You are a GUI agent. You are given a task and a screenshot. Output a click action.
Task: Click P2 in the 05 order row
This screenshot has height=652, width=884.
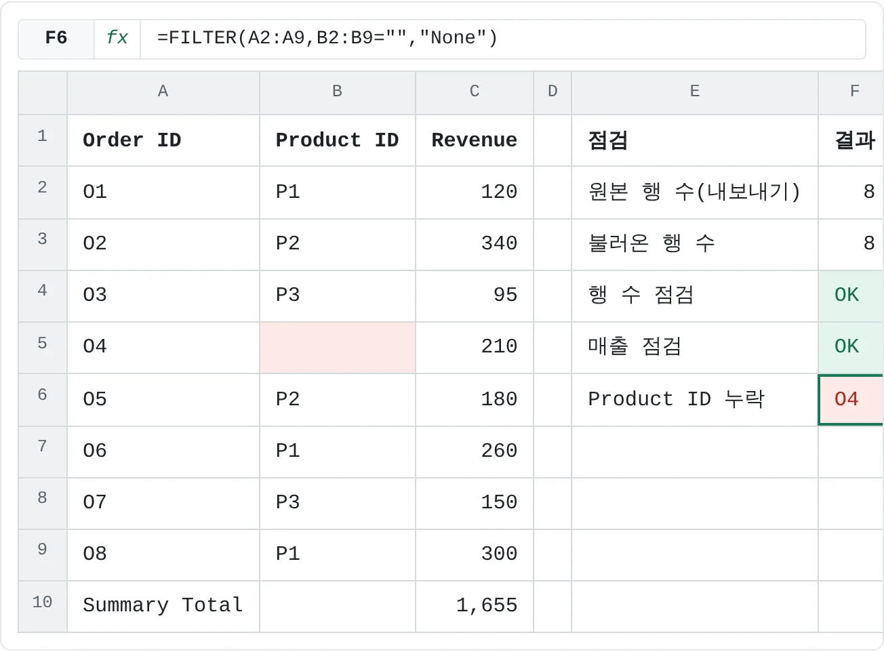coord(338,400)
